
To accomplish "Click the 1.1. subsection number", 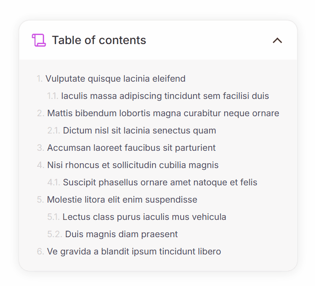I will click(x=53, y=96).
